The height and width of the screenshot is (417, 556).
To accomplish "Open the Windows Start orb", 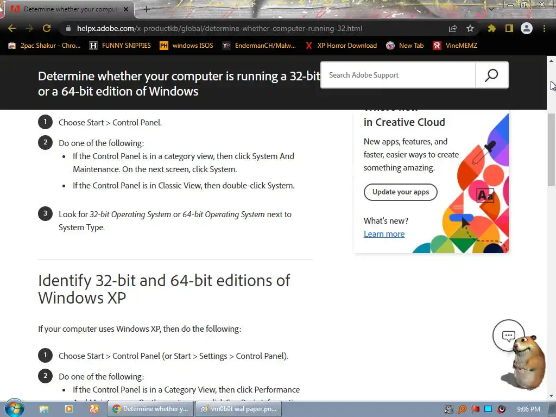I will (x=14, y=408).
